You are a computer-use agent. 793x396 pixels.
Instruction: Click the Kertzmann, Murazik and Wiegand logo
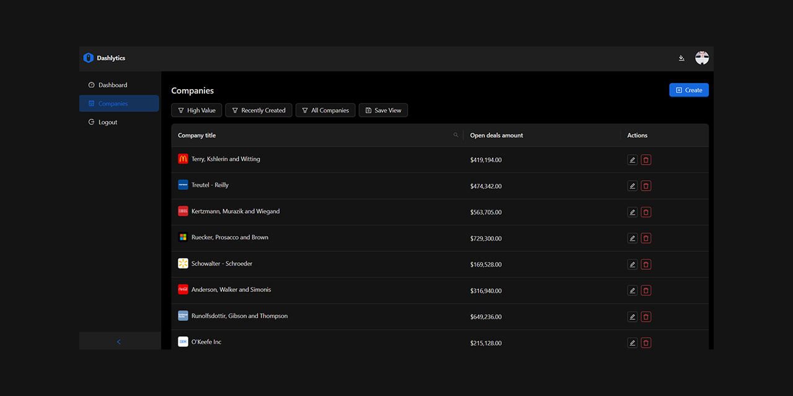pyautogui.click(x=183, y=211)
